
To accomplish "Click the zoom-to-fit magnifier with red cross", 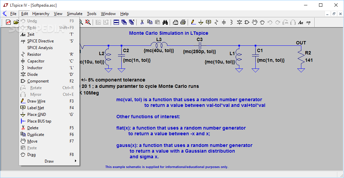I will [x=88, y=22].
